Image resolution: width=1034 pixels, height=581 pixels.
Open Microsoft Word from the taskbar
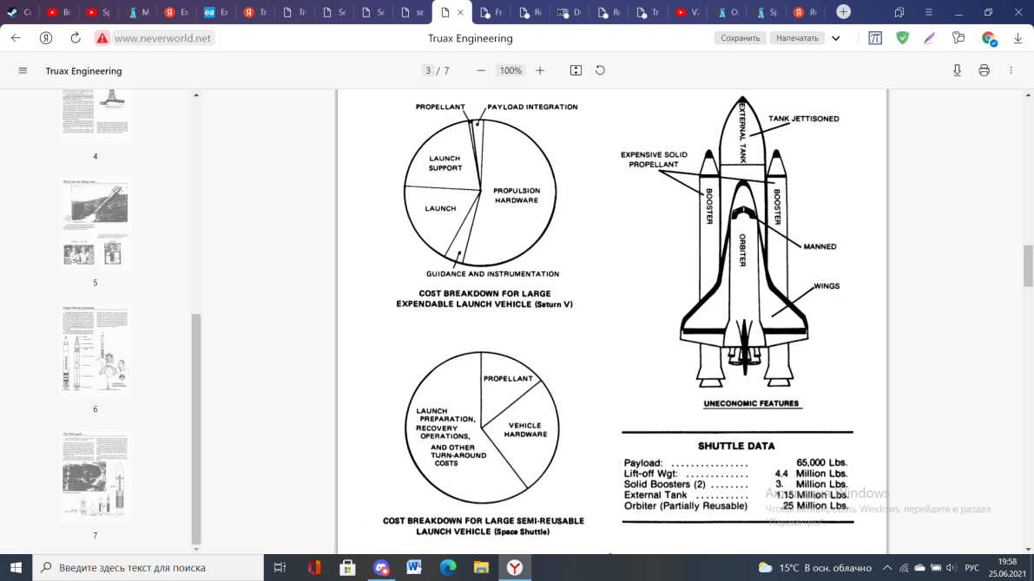[x=414, y=568]
